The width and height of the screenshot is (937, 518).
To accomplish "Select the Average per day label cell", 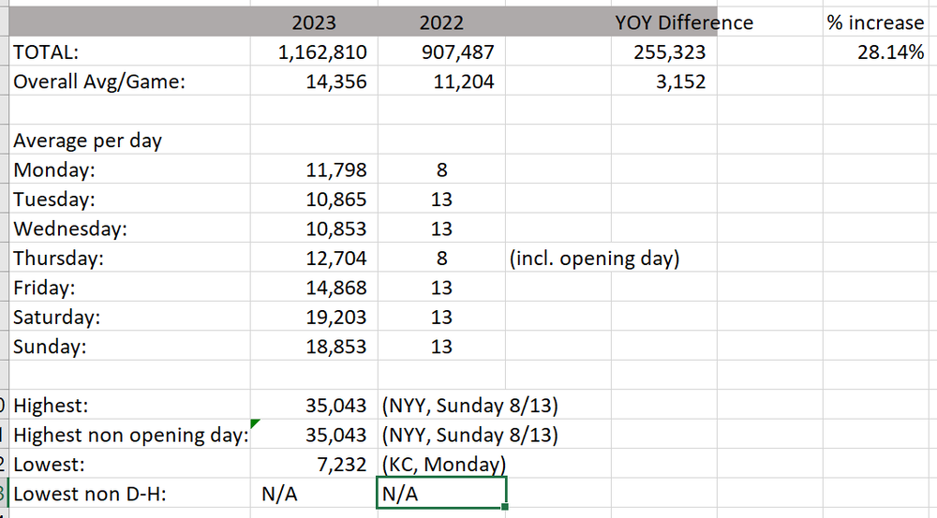I will click(129, 140).
